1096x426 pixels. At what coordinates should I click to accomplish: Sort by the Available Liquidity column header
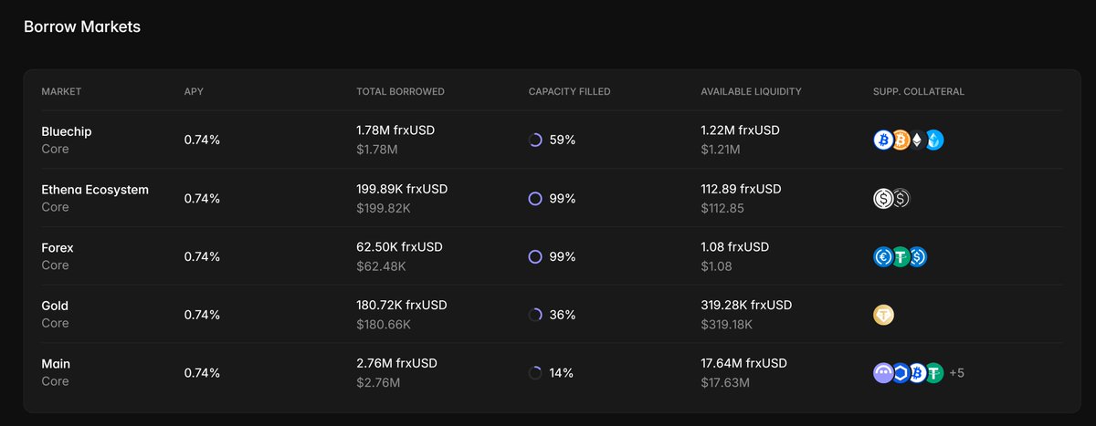click(x=751, y=91)
